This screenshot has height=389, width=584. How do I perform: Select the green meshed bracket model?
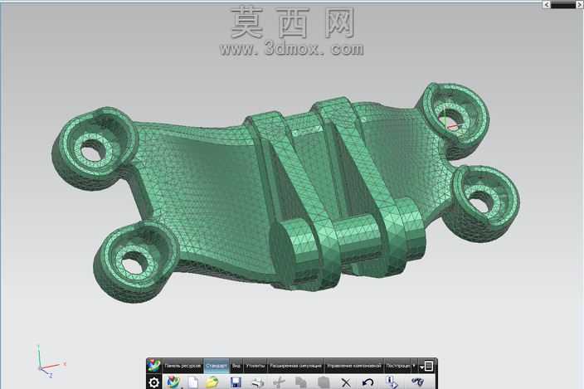click(x=285, y=192)
